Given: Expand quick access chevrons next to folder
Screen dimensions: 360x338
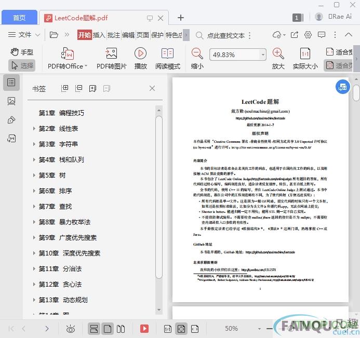Looking at the screenshot, I should click(x=67, y=35).
